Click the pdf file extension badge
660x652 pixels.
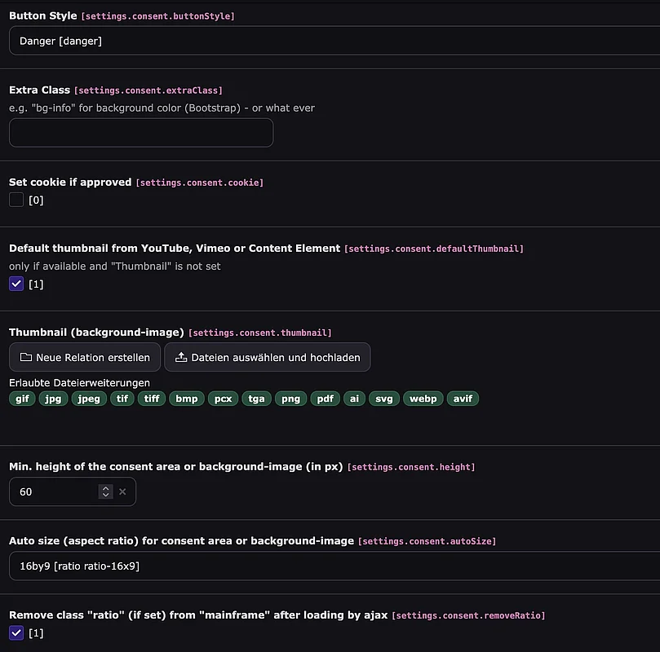click(x=325, y=399)
